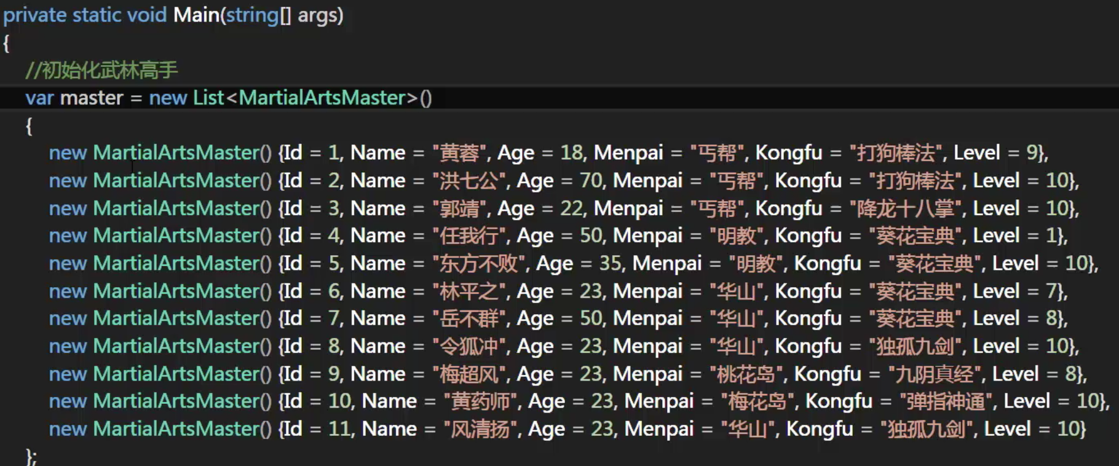Click Level value 1 in 任我行 row
Image resolution: width=1119 pixels, height=466 pixels.
pos(1051,235)
